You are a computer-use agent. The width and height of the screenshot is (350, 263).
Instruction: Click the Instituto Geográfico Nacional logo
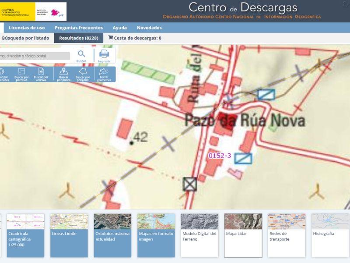click(x=51, y=12)
